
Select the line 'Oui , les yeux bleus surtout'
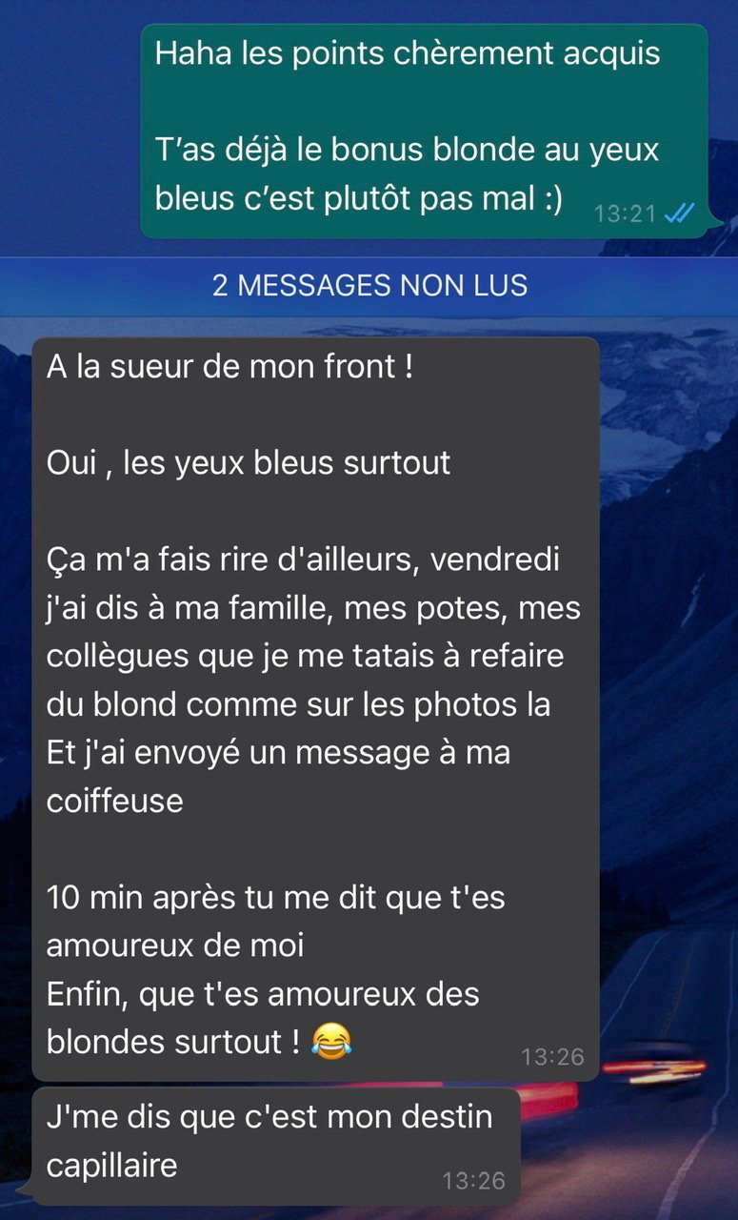coord(249,463)
